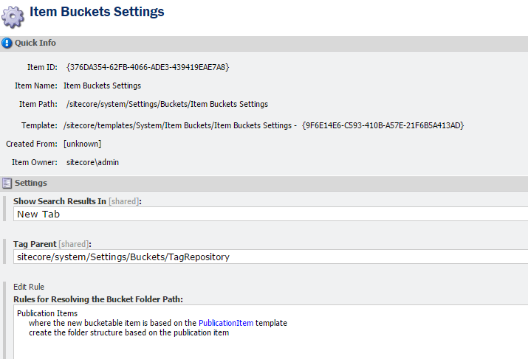Collapse the Settings section header
Image resolution: width=528 pixels, height=359 pixels.
(31, 183)
